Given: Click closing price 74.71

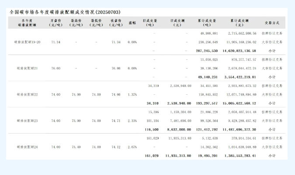Looking at the screenshot, I should click(116, 121).
